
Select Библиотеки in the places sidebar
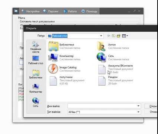point(36,74)
